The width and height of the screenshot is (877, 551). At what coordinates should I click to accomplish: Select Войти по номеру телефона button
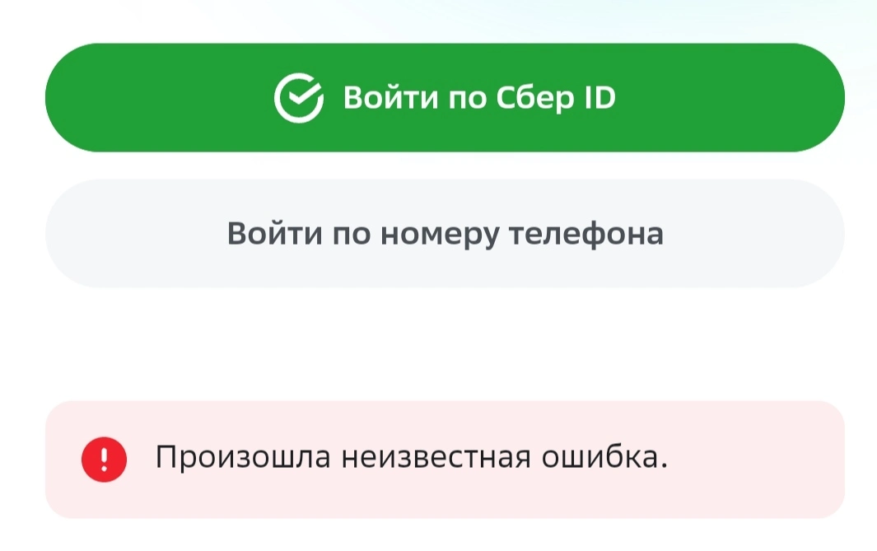point(445,233)
